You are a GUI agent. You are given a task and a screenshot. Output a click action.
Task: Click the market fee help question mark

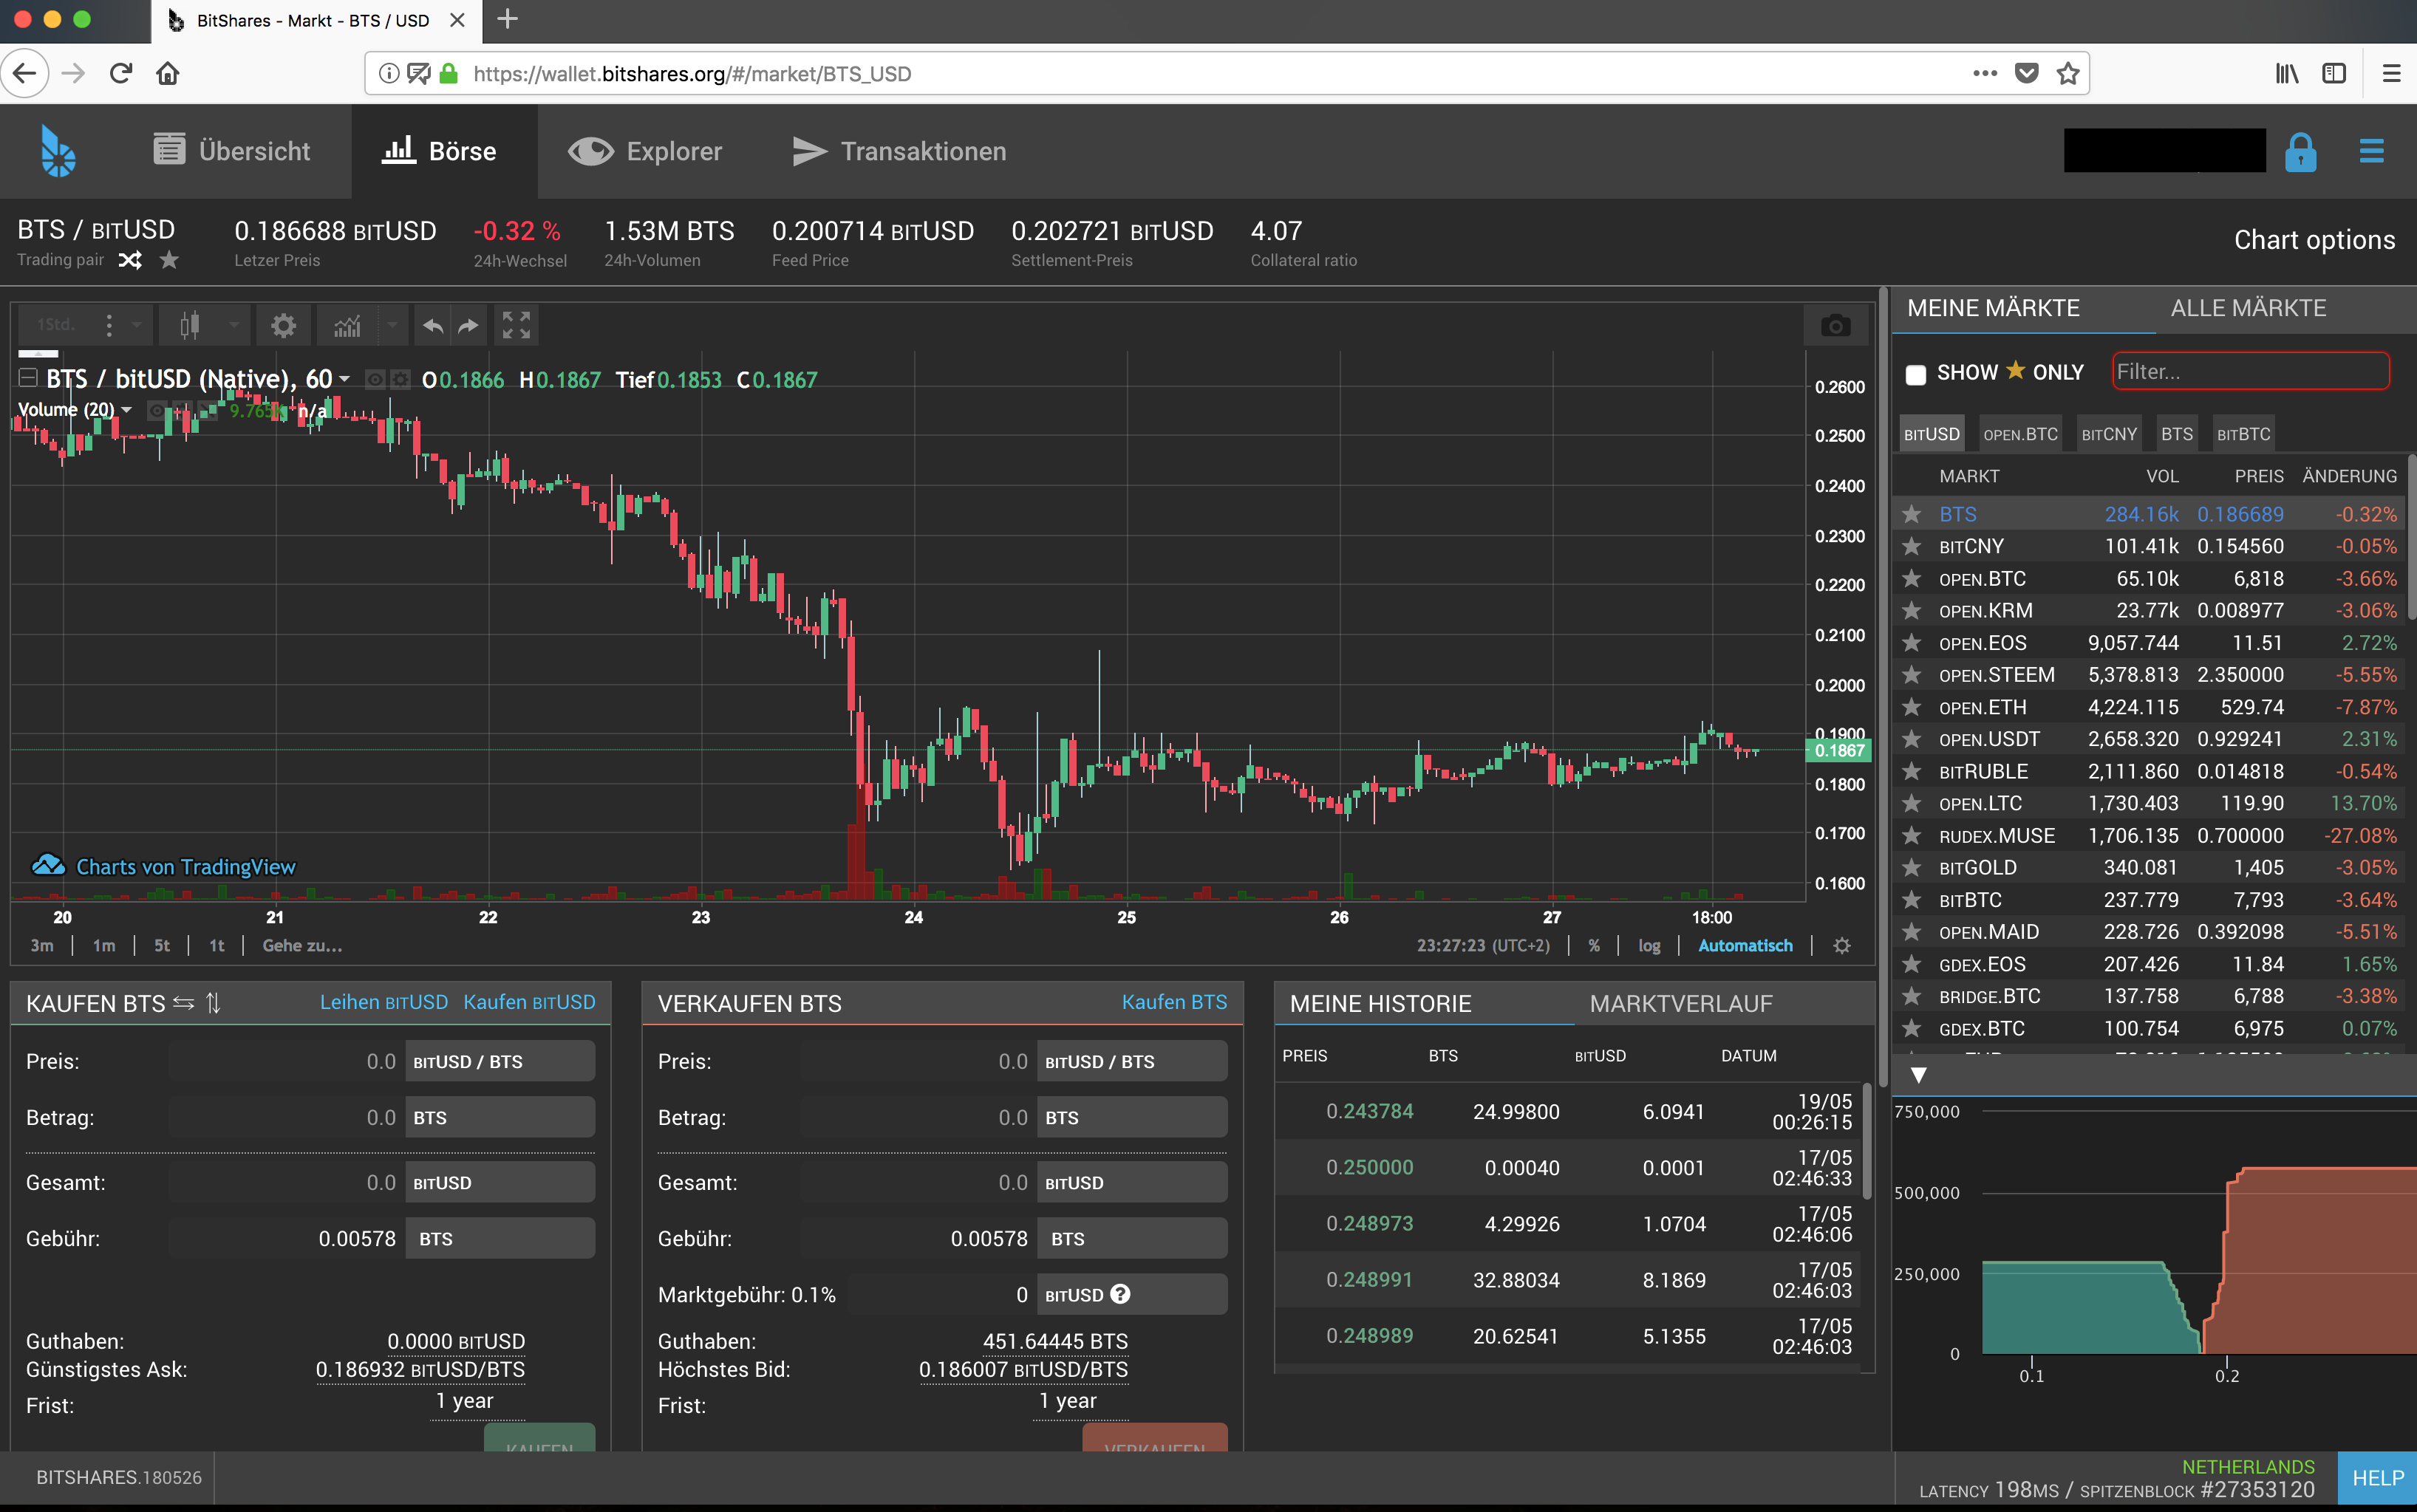click(1120, 1294)
